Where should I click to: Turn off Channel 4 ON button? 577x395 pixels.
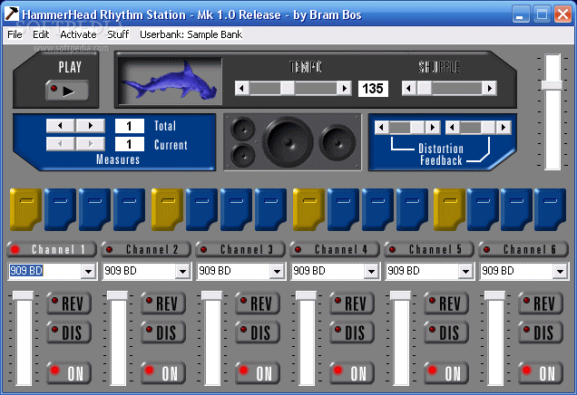point(352,373)
